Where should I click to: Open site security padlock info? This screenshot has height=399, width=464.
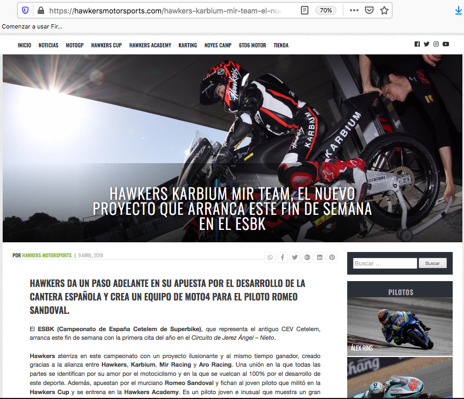pos(41,11)
